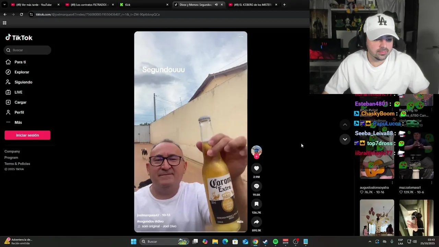Open the Windows Start menu

point(133,242)
